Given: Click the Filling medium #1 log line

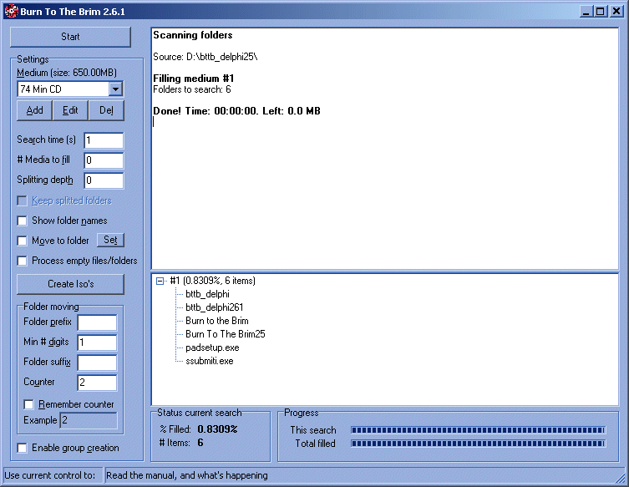Looking at the screenshot, I should [193, 79].
